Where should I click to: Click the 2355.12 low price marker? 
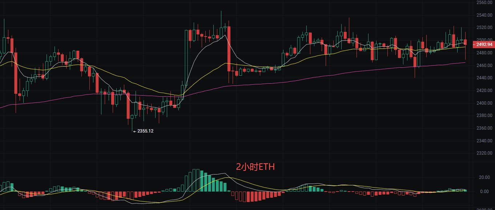click(x=143, y=131)
